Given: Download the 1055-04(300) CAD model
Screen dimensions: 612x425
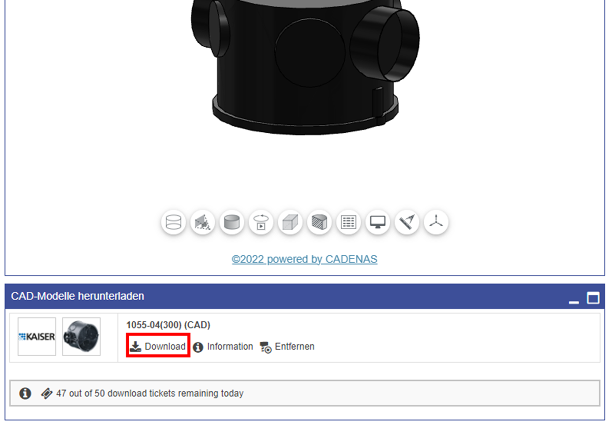Looking at the screenshot, I should [x=158, y=346].
